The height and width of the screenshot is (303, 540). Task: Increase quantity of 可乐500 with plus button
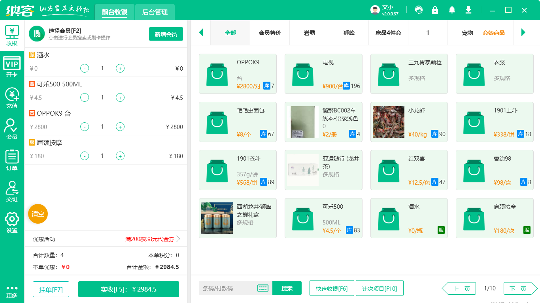pyautogui.click(x=120, y=97)
